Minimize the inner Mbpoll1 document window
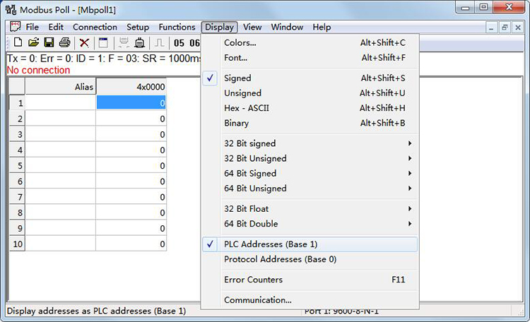The width and height of the screenshot is (530, 322). 491,28
